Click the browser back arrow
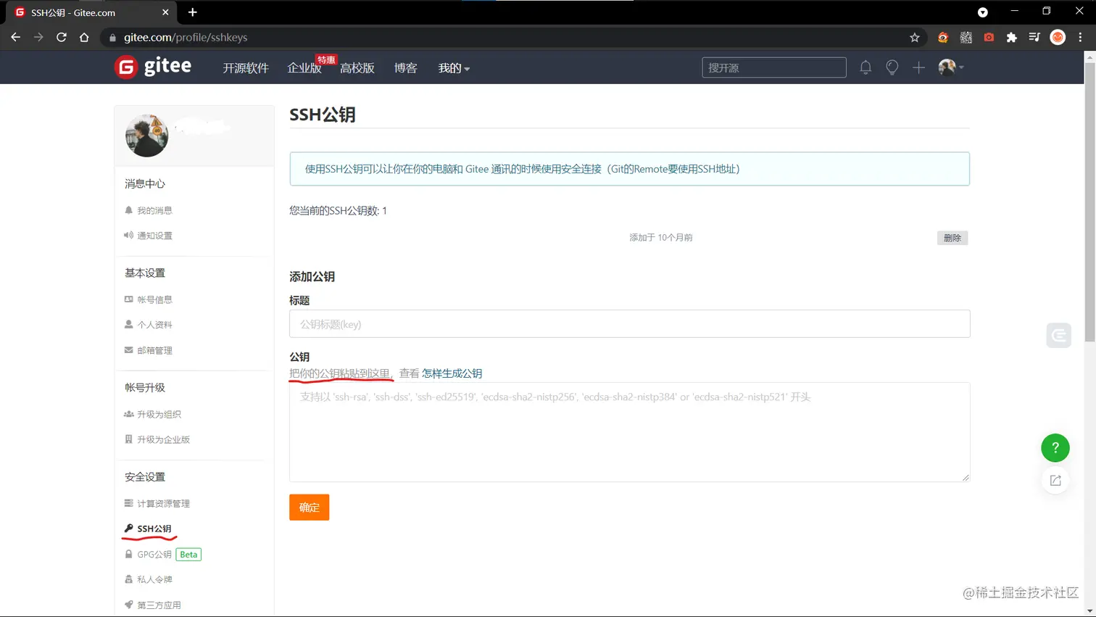This screenshot has width=1096, height=617. click(15, 37)
